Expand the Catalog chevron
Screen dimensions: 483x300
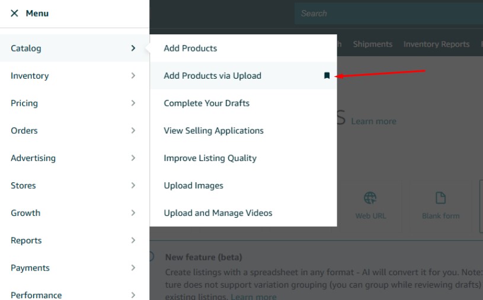pyautogui.click(x=133, y=49)
